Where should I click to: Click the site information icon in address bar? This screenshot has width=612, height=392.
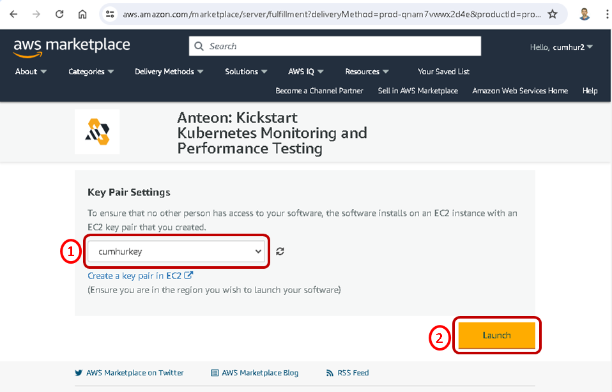click(110, 14)
